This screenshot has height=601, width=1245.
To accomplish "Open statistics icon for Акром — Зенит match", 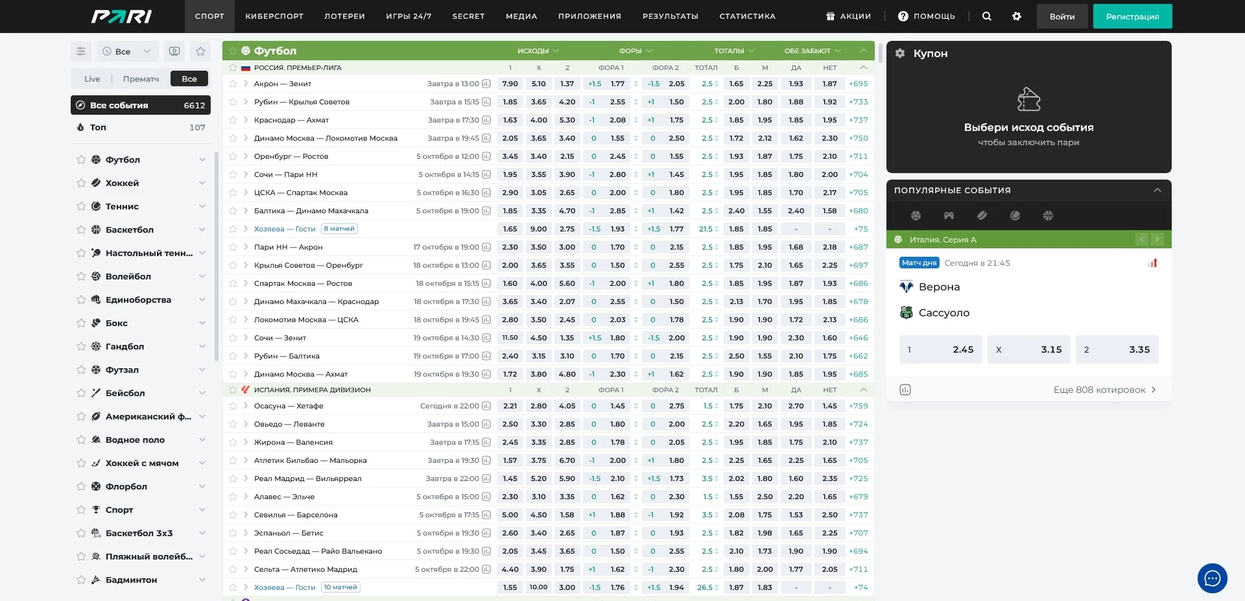I will point(486,84).
